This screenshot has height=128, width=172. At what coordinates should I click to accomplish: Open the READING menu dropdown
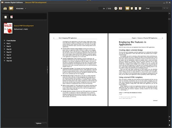pyautogui.click(x=21, y=9)
